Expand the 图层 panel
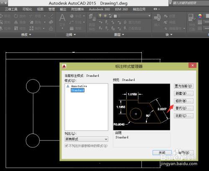 point(119,35)
